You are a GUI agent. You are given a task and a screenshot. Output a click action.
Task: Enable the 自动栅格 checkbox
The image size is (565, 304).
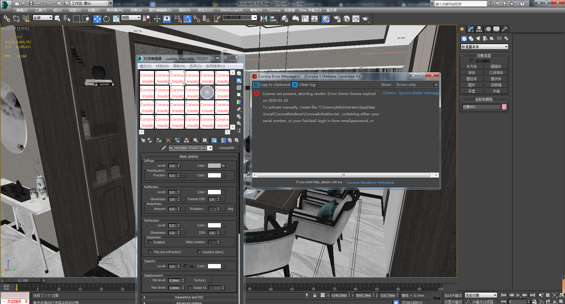472,61
